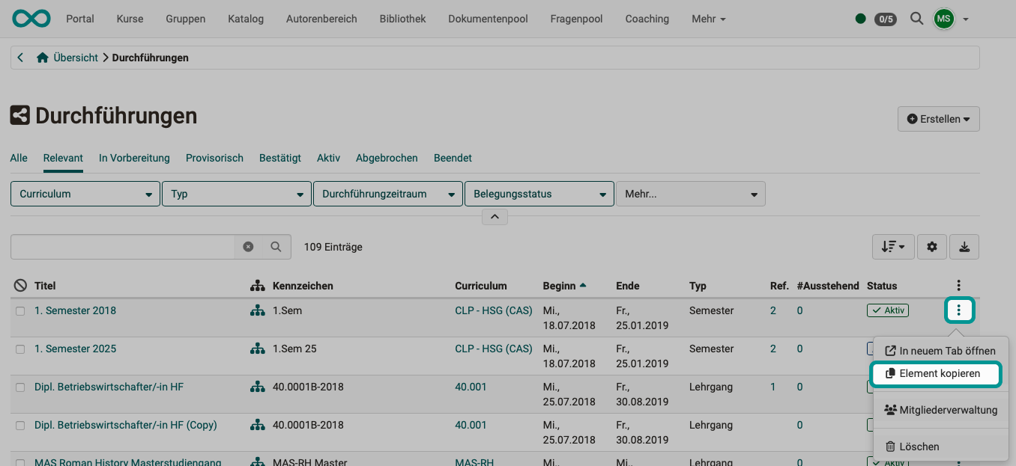The image size is (1016, 466).
Task: Open the table settings gear icon
Action: point(931,246)
